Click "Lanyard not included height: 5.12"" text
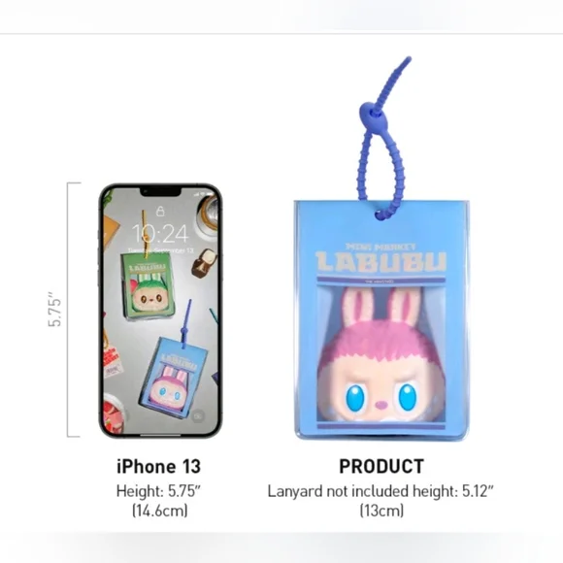Viewport: 563px width, 563px height. pyautogui.click(x=381, y=491)
